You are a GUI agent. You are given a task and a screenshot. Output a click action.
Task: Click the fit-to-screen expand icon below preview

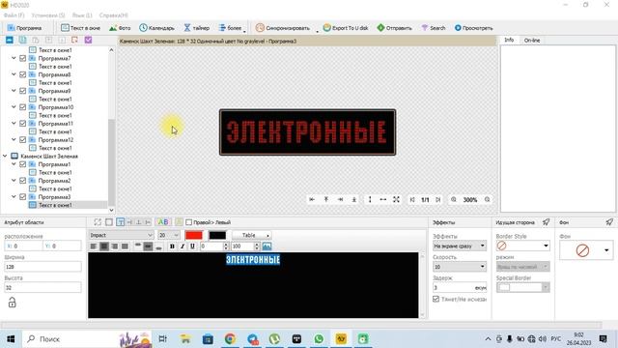click(x=396, y=200)
